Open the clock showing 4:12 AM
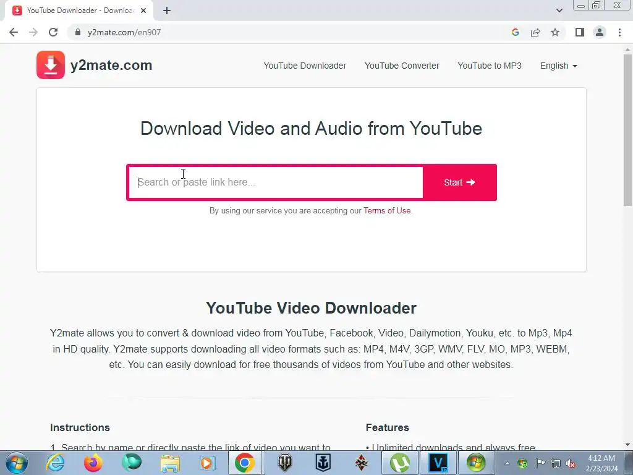633x475 pixels. coord(601,463)
